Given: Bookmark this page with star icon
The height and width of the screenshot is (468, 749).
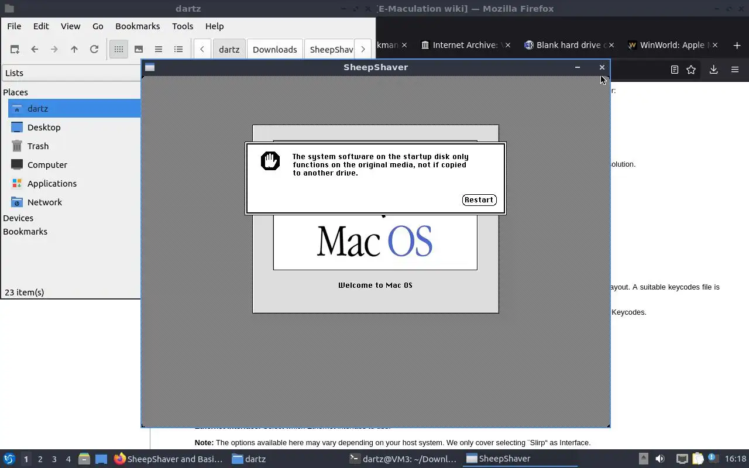Looking at the screenshot, I should coord(691,70).
